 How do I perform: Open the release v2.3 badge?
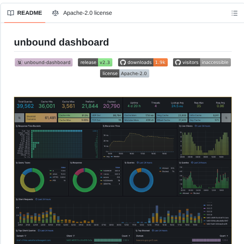point(95,62)
